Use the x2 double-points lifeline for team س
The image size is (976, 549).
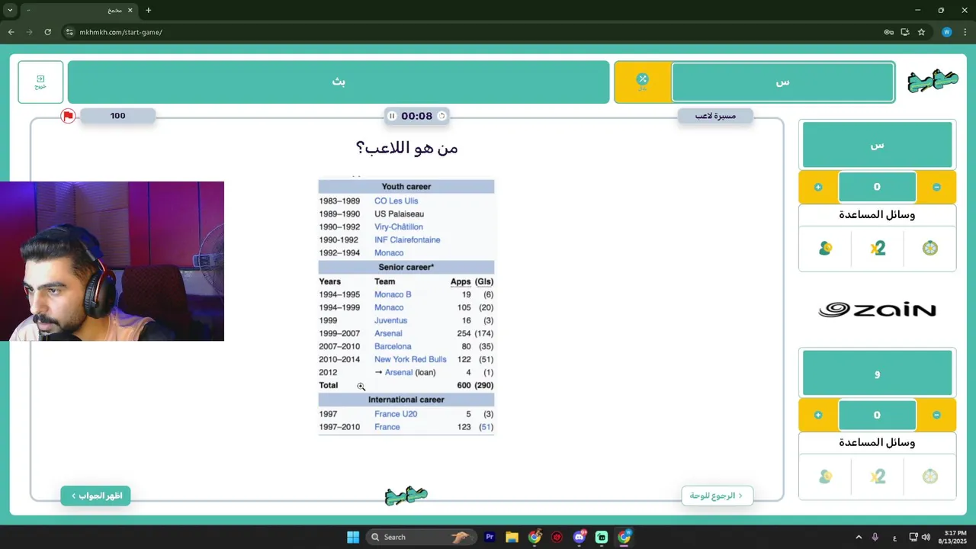878,248
